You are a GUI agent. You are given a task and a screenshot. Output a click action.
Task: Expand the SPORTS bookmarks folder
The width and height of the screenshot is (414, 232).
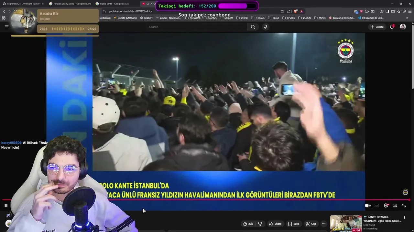tap(289, 18)
